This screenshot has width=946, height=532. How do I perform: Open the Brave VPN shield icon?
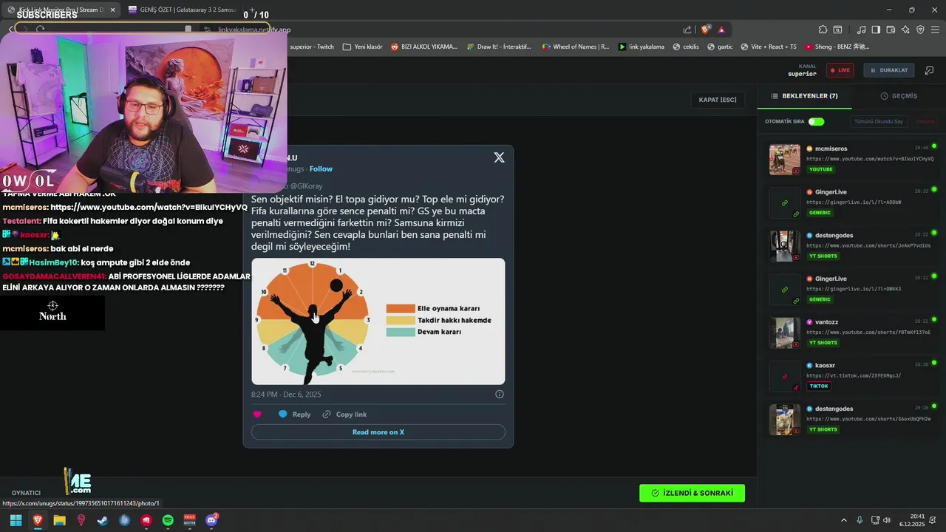(920, 30)
